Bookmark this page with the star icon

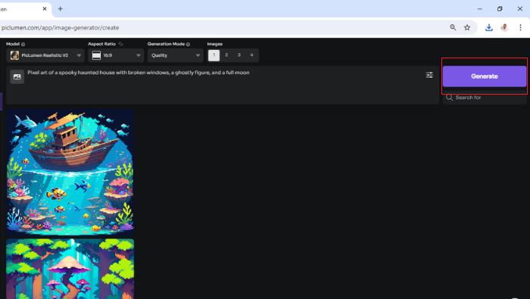click(x=467, y=28)
